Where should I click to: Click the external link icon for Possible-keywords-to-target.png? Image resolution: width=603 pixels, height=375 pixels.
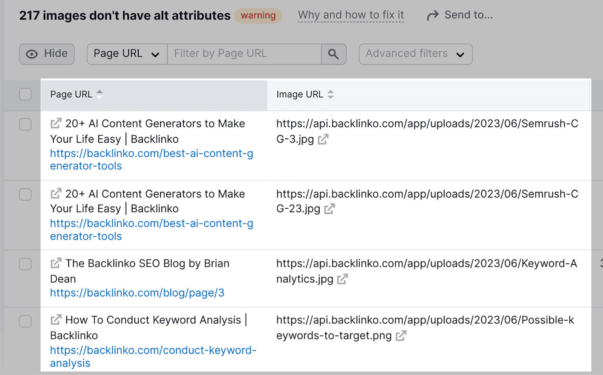401,335
